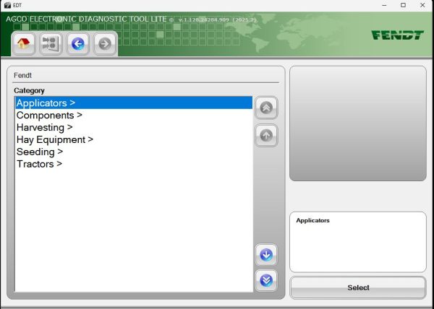Click the EDT window title icon
The height and width of the screenshot is (309, 434).
[7, 5]
